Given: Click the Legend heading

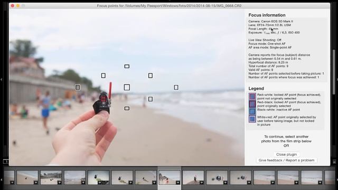Looking at the screenshot, I should point(256,89).
